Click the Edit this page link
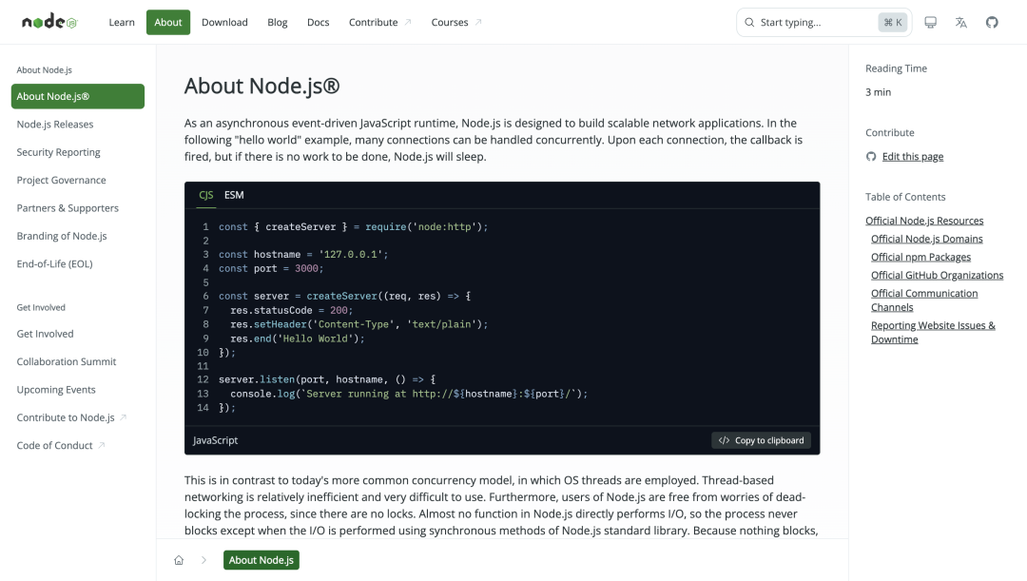 pyautogui.click(x=912, y=157)
